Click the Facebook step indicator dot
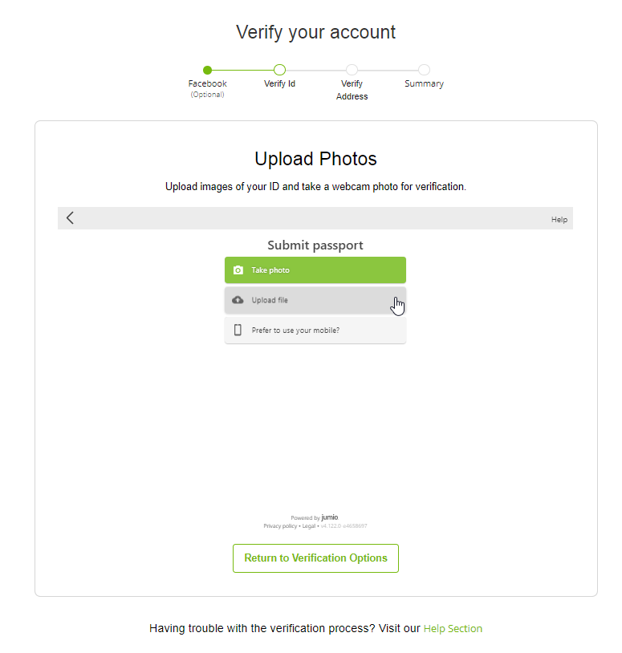This screenshot has height=653, width=622. click(x=207, y=70)
